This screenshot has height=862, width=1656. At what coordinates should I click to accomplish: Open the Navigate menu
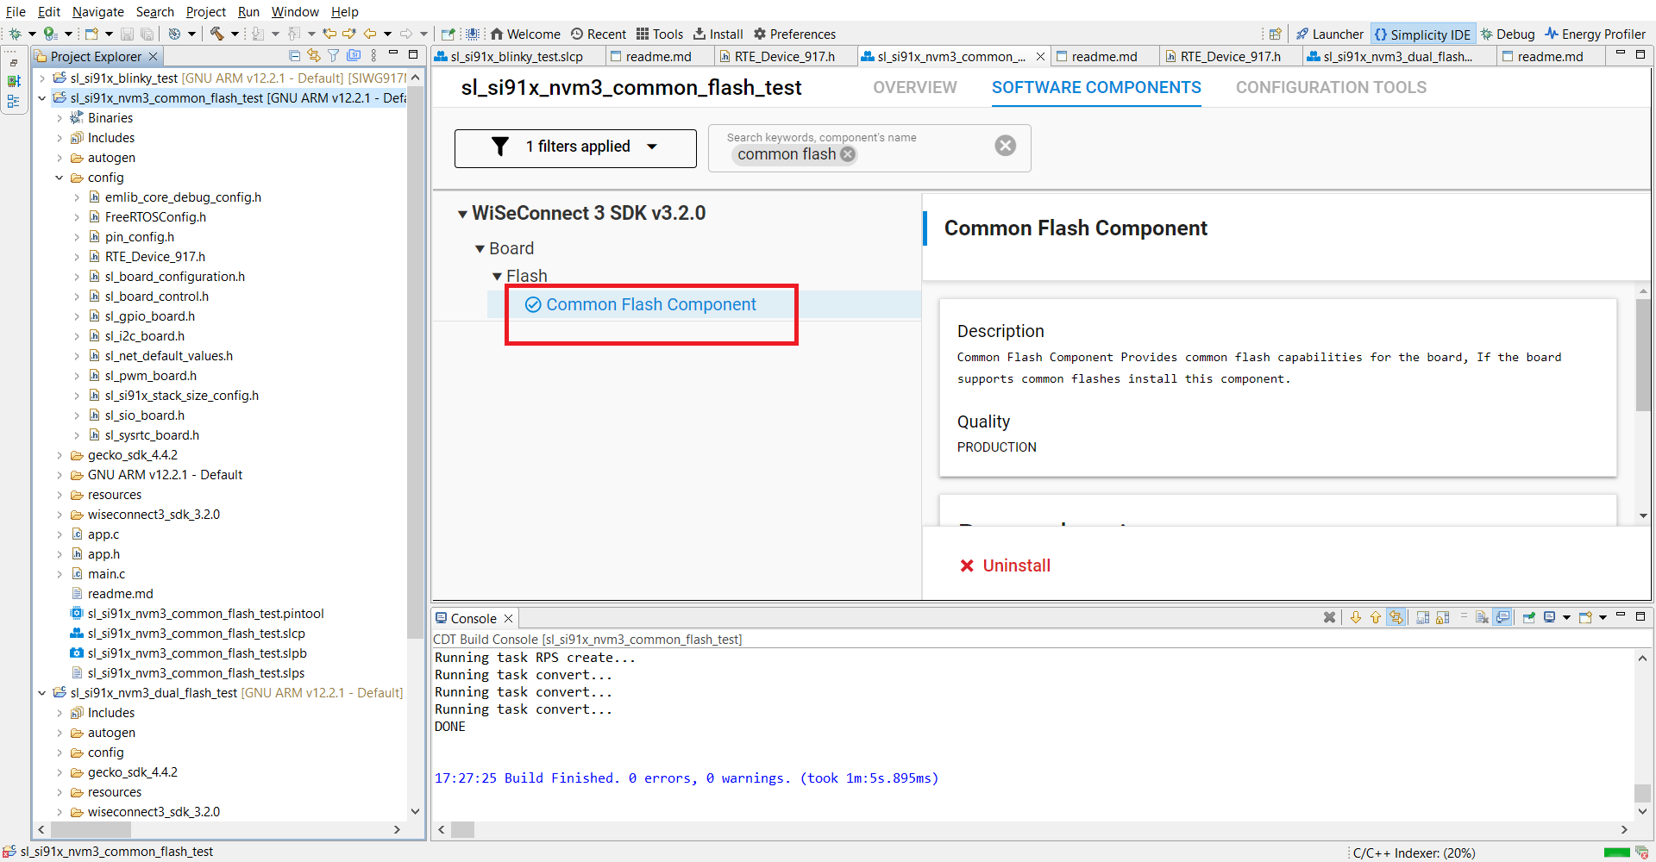click(97, 11)
